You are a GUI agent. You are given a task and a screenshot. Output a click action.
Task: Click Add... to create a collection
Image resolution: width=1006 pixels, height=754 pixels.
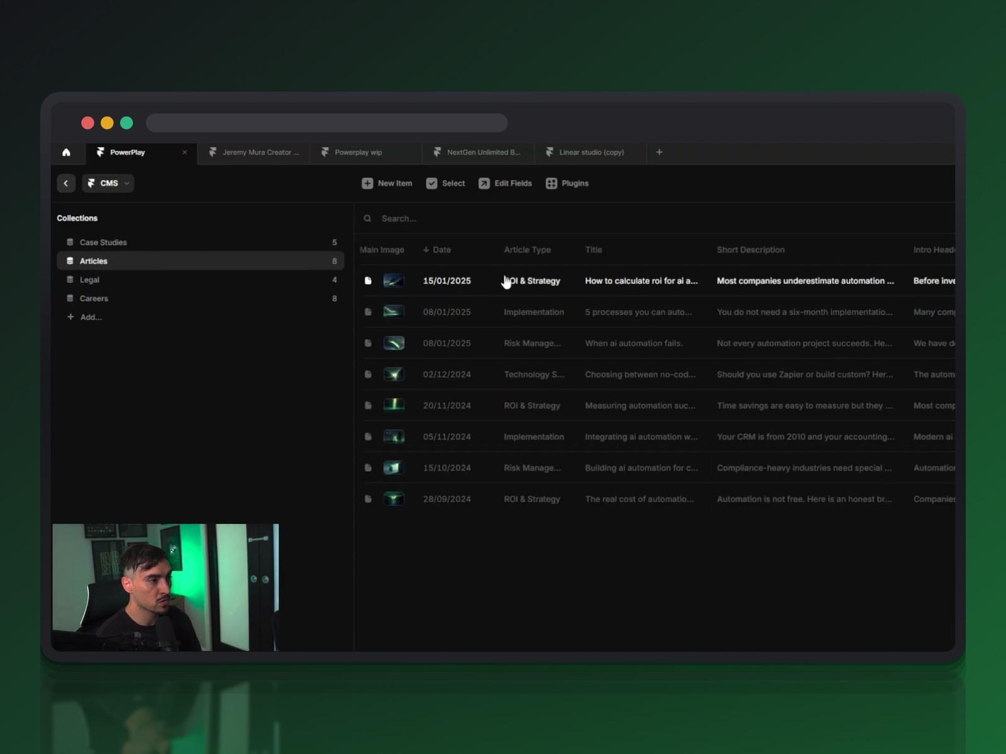point(84,317)
